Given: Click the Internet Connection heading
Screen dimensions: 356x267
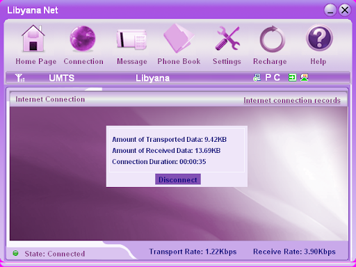Looking at the screenshot, I should tap(50, 99).
